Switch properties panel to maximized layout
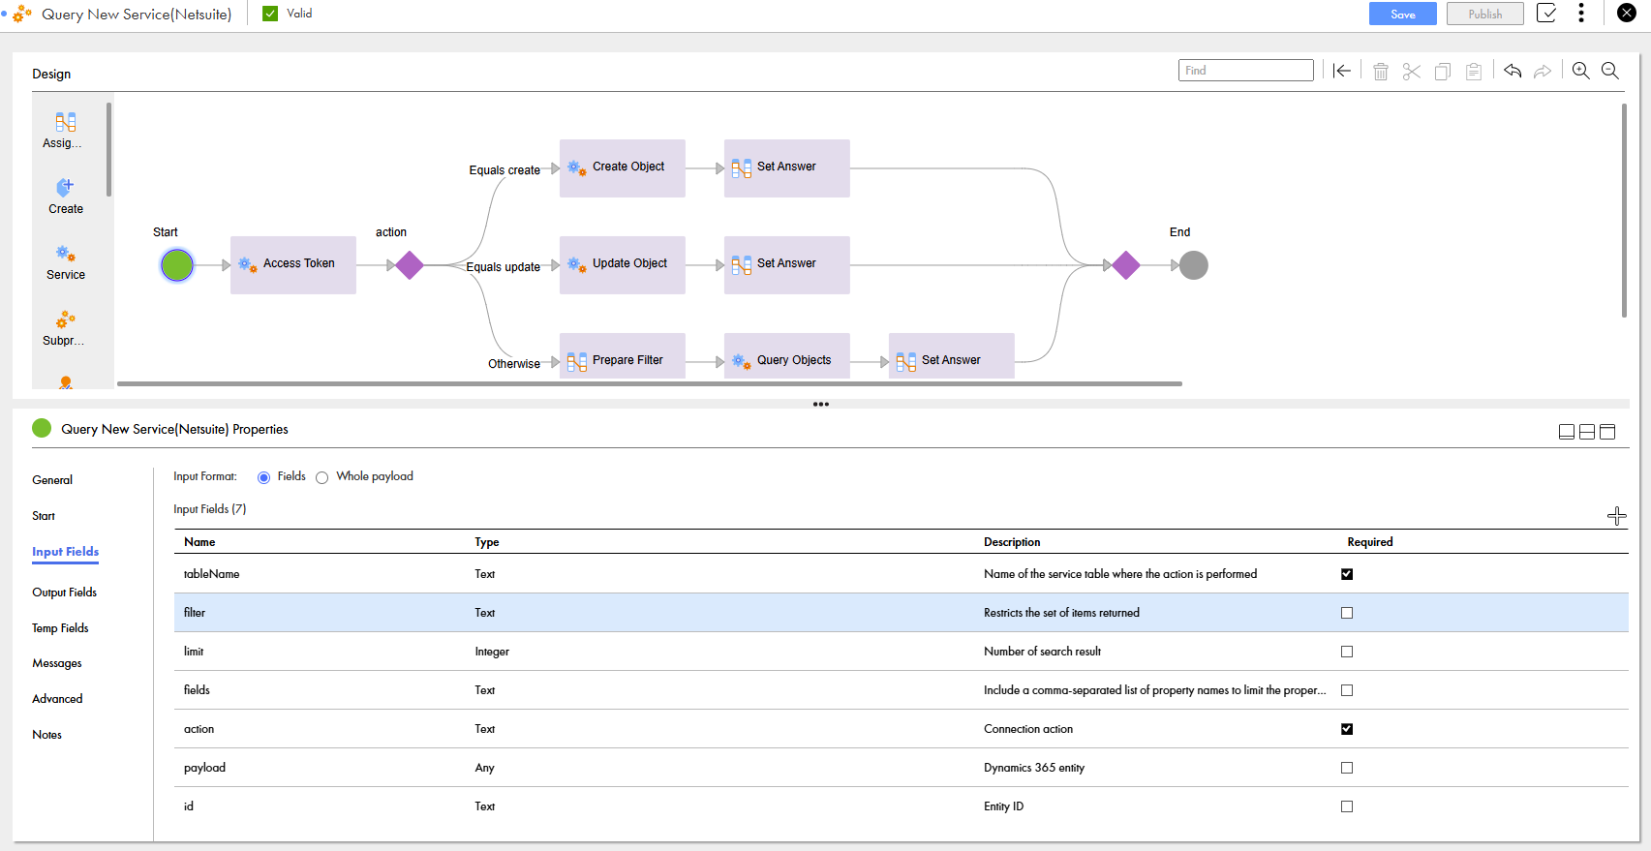1651x851 pixels. 1607,432
